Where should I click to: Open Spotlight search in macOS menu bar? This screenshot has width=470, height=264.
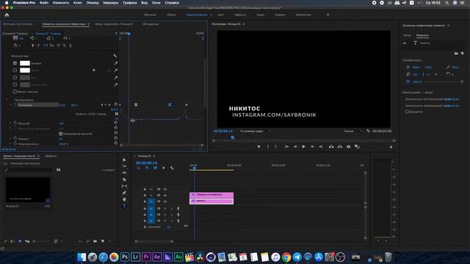tap(447, 3)
